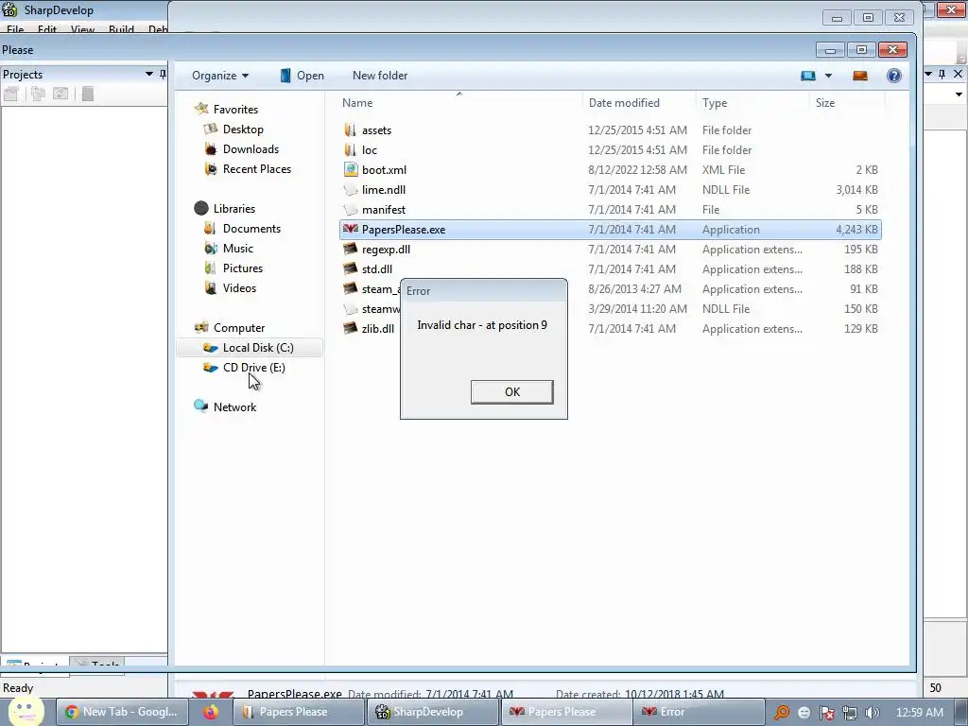Screen dimensions: 968x726
Task: Select Recent Places in navigation pane
Action: [257, 168]
